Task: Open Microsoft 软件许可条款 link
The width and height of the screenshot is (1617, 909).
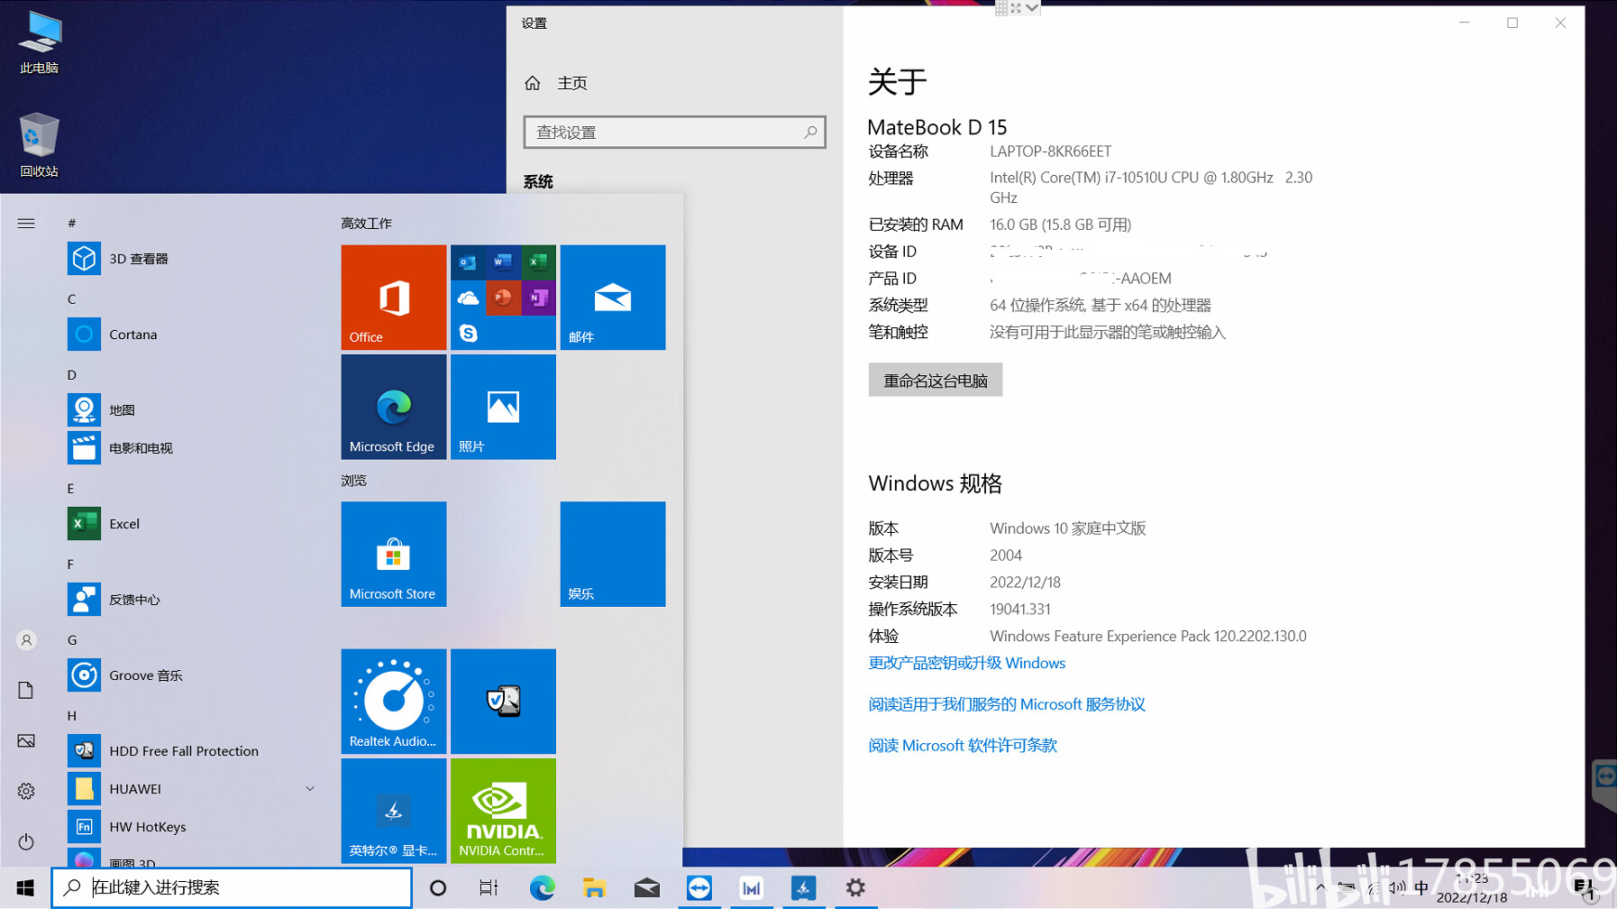Action: coord(962,746)
